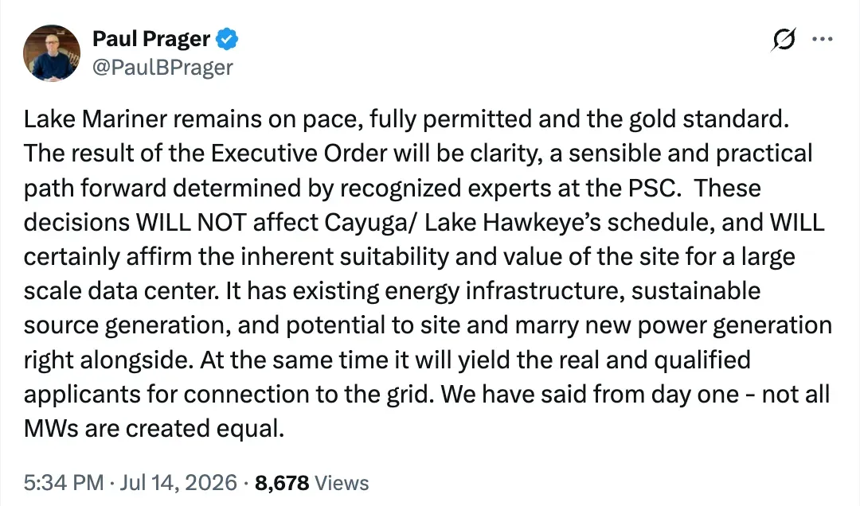
Task: Click the 'PSC.' abbreviation in the post
Action: pos(655,188)
